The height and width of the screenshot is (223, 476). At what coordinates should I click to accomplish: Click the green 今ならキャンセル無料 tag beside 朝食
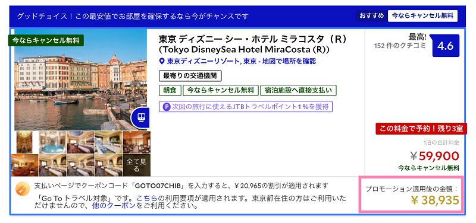(x=220, y=90)
